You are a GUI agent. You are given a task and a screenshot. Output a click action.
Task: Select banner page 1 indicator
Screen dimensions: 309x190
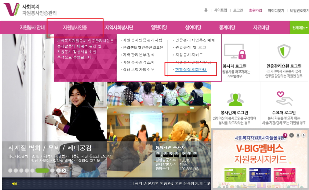click(x=285, y=135)
